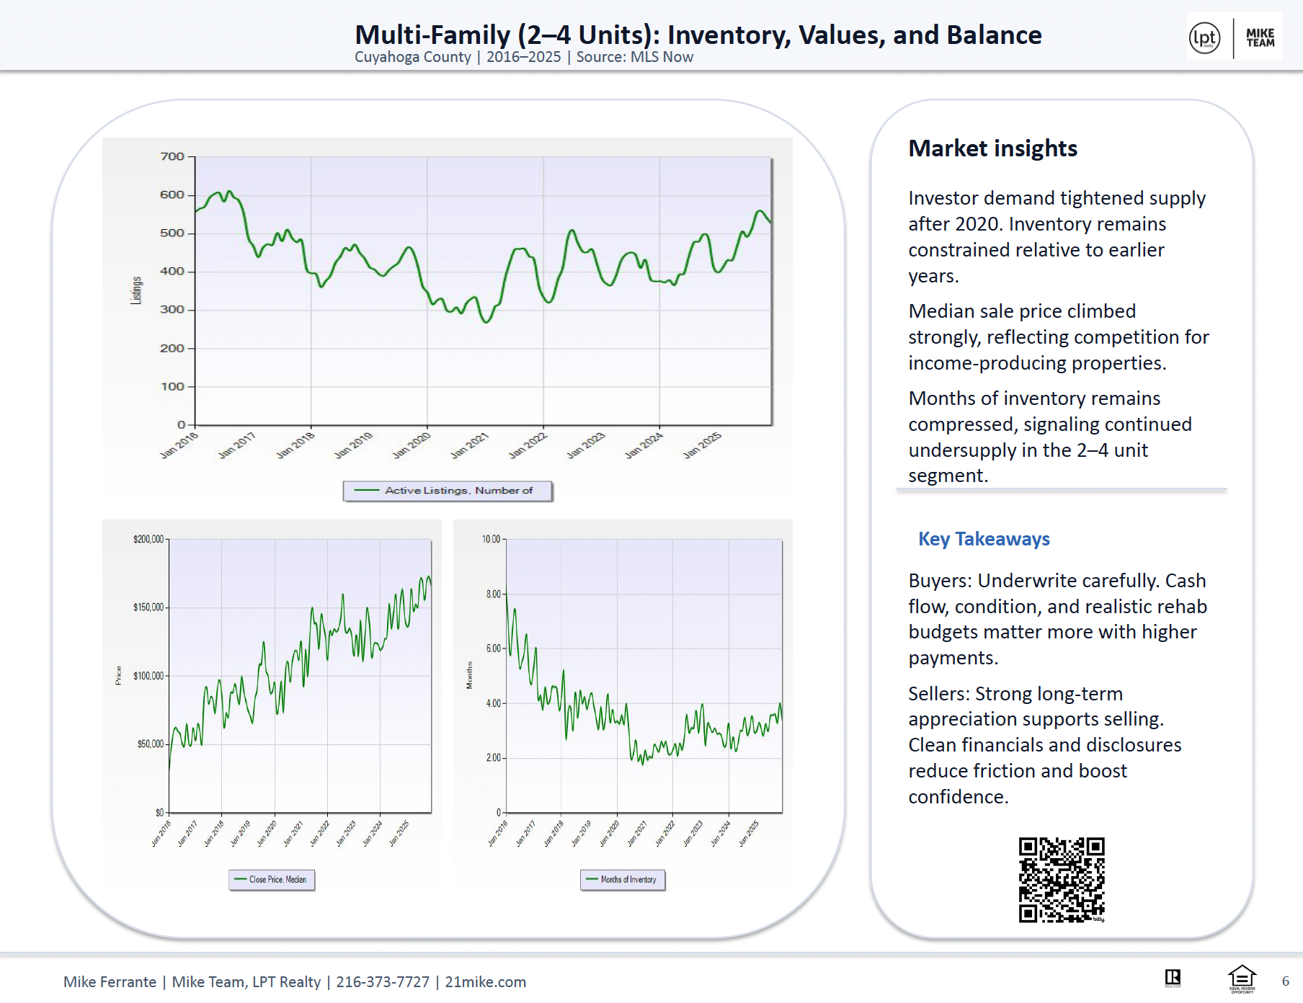Click the Cuyahoga County subtitle line
This screenshot has height=1003, width=1303.
coord(523,57)
